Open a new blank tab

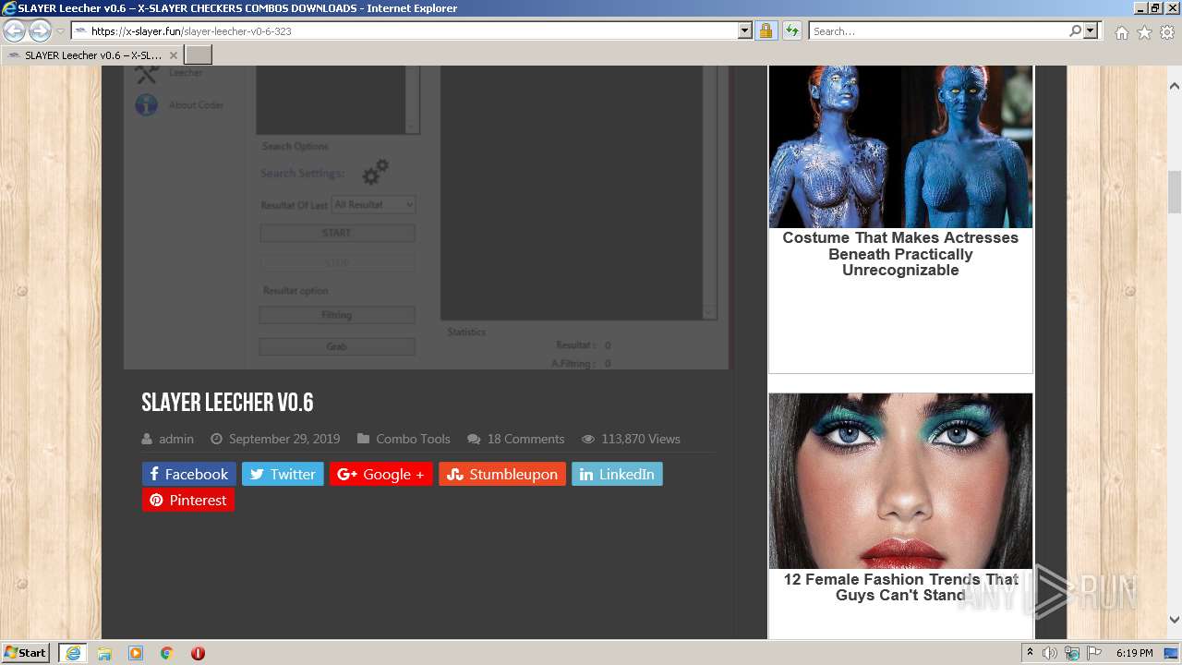click(x=199, y=55)
